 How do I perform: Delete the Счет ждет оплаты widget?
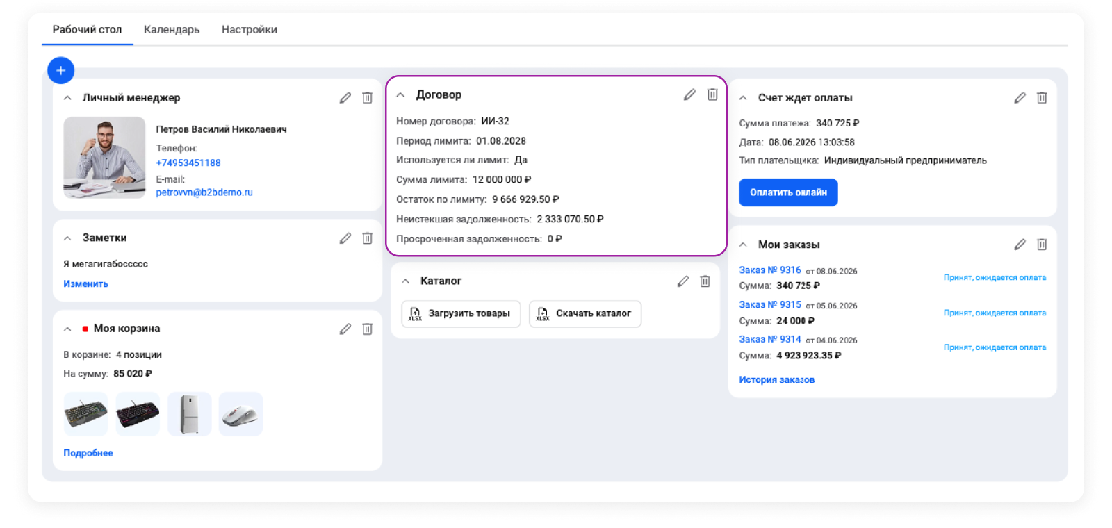click(1042, 98)
